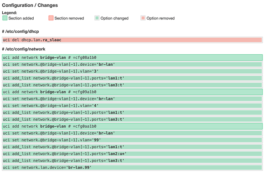Image resolution: width=264 pixels, height=175 pixels.
Task: Click the Section removed red legend swatch
Action: [x=51, y=18]
